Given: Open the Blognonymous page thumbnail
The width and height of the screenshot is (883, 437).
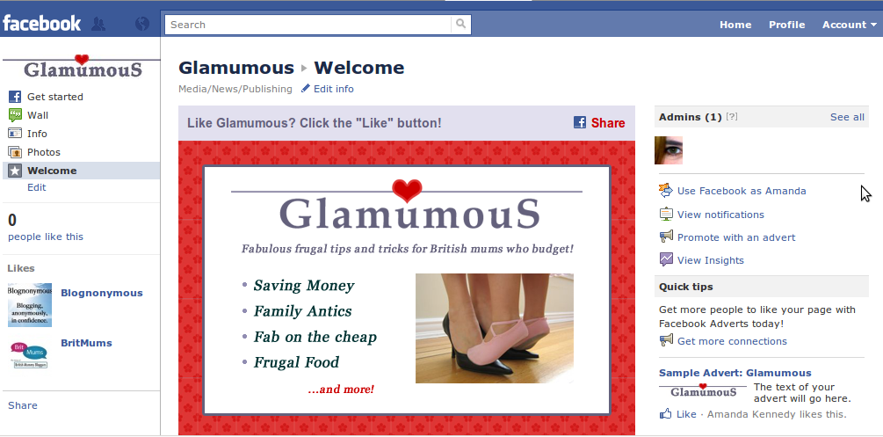Looking at the screenshot, I should pyautogui.click(x=30, y=305).
